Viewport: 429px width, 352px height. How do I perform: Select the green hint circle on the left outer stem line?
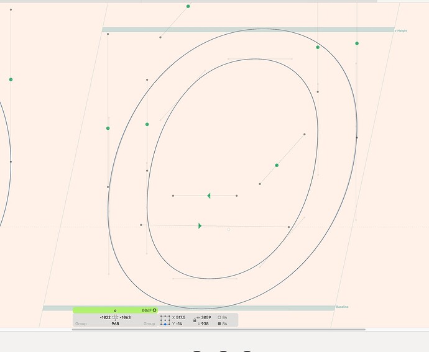pos(108,128)
